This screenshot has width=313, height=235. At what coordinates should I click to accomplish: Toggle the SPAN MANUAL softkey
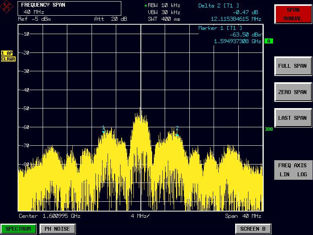[x=293, y=15]
